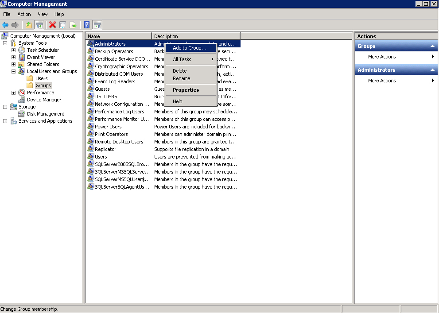Open the Action menu in menu bar

tap(24, 14)
